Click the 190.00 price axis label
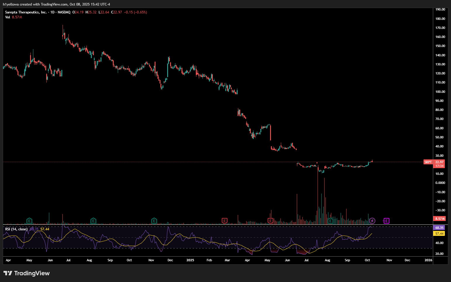The height and width of the screenshot is (282, 451). click(440, 9)
